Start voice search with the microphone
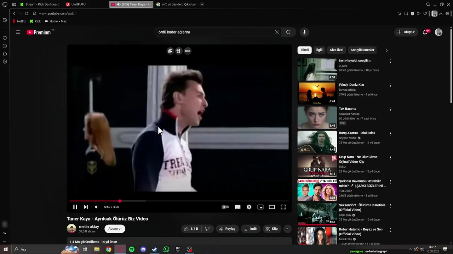This screenshot has width=453, height=254. (x=304, y=32)
